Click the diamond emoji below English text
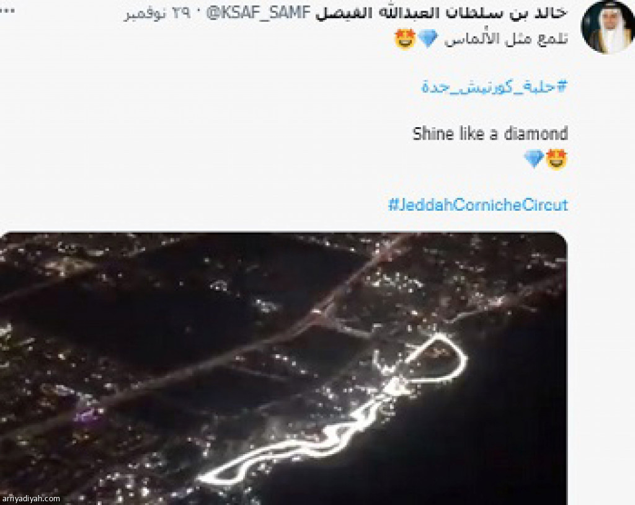 pyautogui.click(x=534, y=159)
